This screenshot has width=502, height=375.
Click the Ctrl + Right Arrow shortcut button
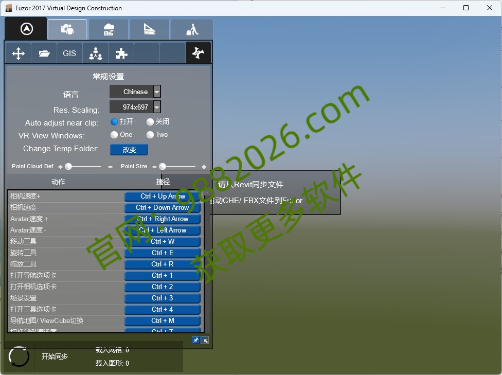pyautogui.click(x=163, y=219)
